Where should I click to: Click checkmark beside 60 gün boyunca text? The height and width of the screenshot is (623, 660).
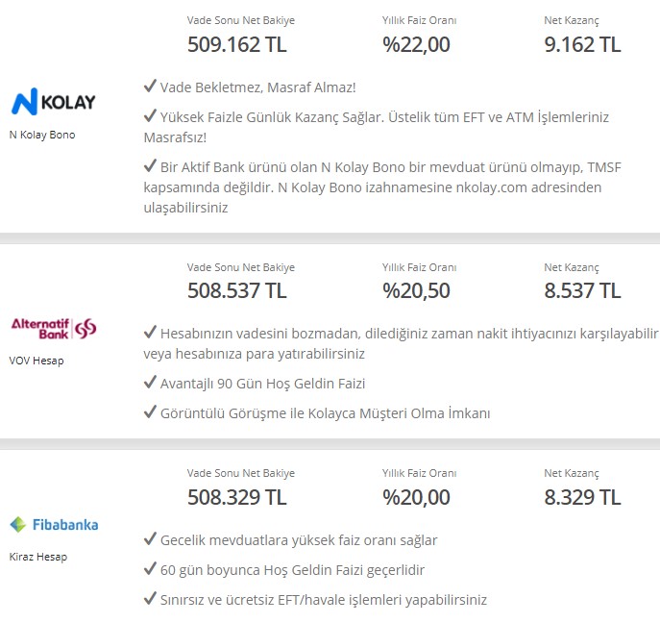[150, 568]
